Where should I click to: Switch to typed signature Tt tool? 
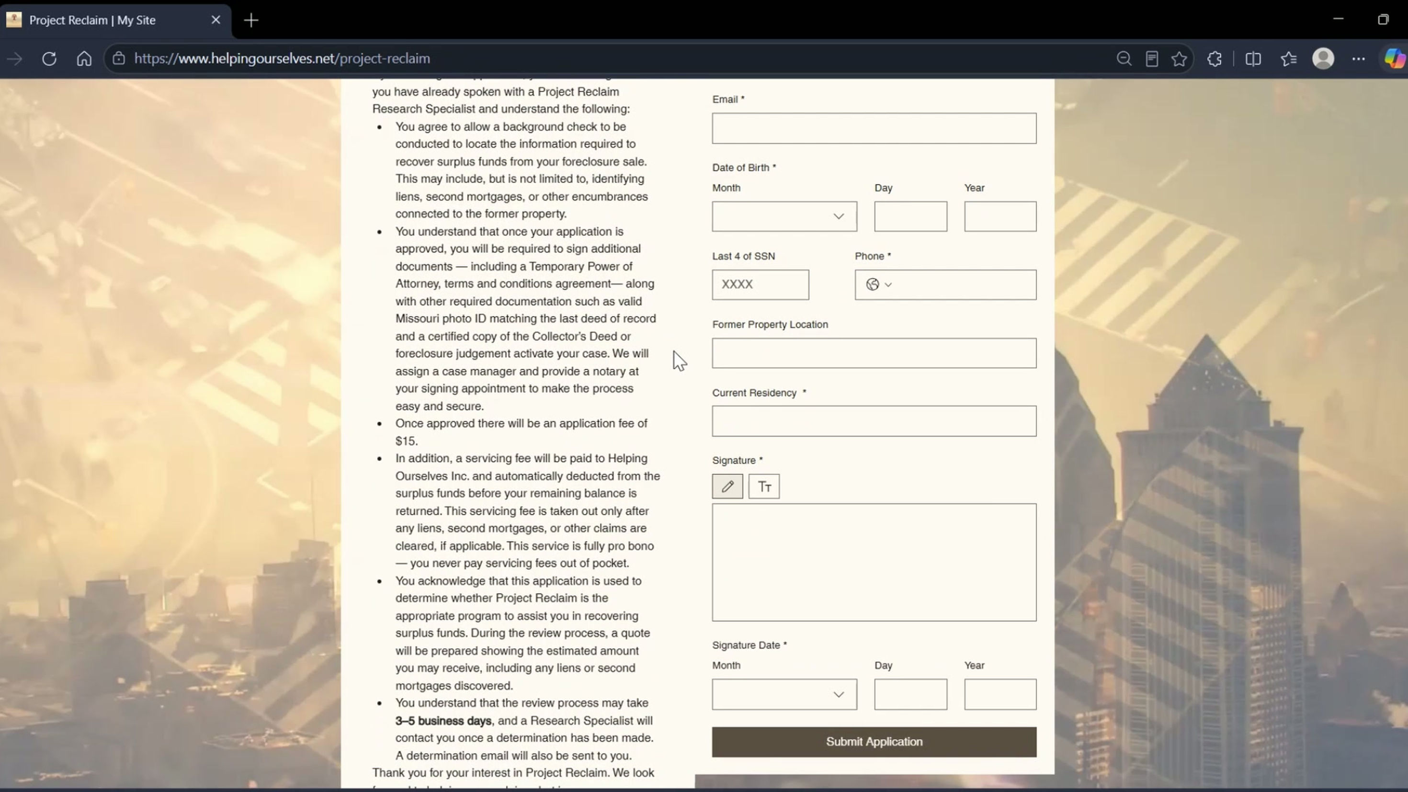click(763, 486)
